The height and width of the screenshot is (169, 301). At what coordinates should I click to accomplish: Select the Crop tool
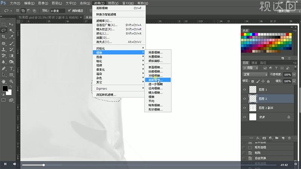pos(3,36)
